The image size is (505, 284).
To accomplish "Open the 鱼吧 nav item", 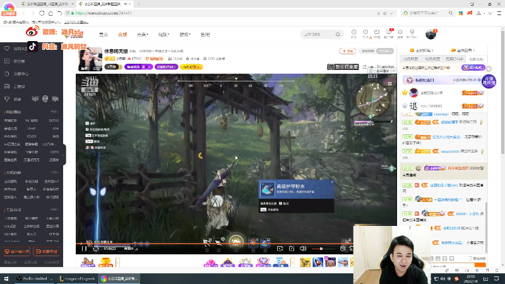I will (x=205, y=35).
